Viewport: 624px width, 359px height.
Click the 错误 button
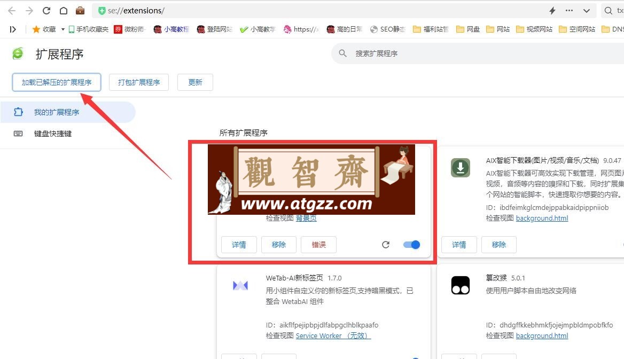[x=318, y=245]
